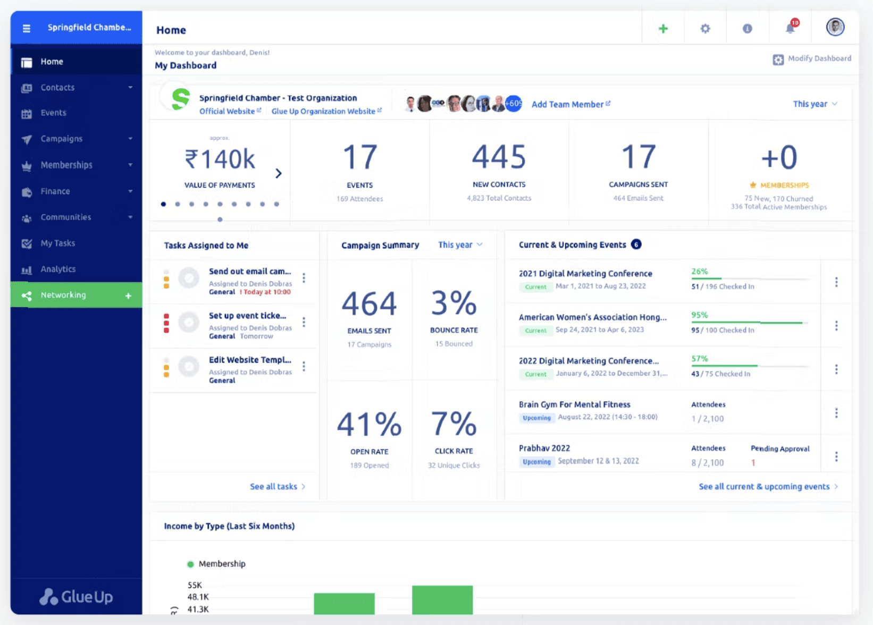This screenshot has width=873, height=625.
Task: Click the Pending Approval count for Prabhav 2022
Action: click(753, 462)
